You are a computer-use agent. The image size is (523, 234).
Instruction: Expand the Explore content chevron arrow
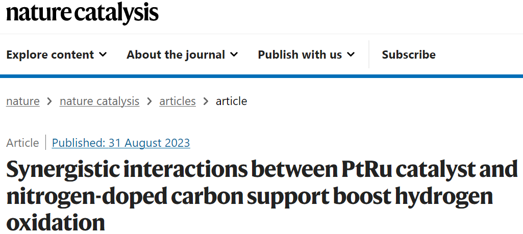coord(103,55)
